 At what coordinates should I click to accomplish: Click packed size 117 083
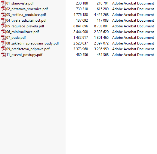(103, 20)
